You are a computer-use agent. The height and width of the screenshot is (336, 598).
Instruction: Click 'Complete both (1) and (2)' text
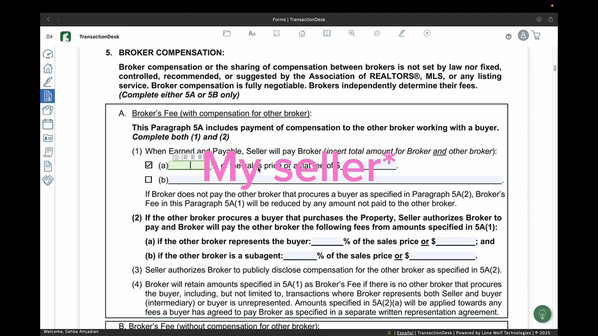pyautogui.click(x=181, y=137)
